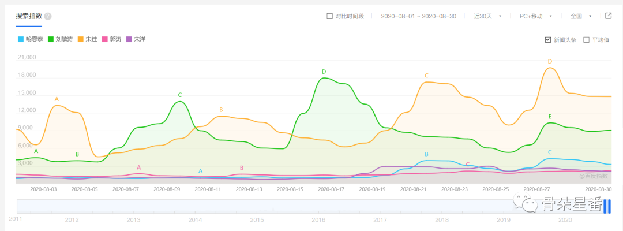This screenshot has height=231, width=623.
Task: Click the date range 2020-08-01 ~ 2020-08-30
Action: click(x=418, y=16)
